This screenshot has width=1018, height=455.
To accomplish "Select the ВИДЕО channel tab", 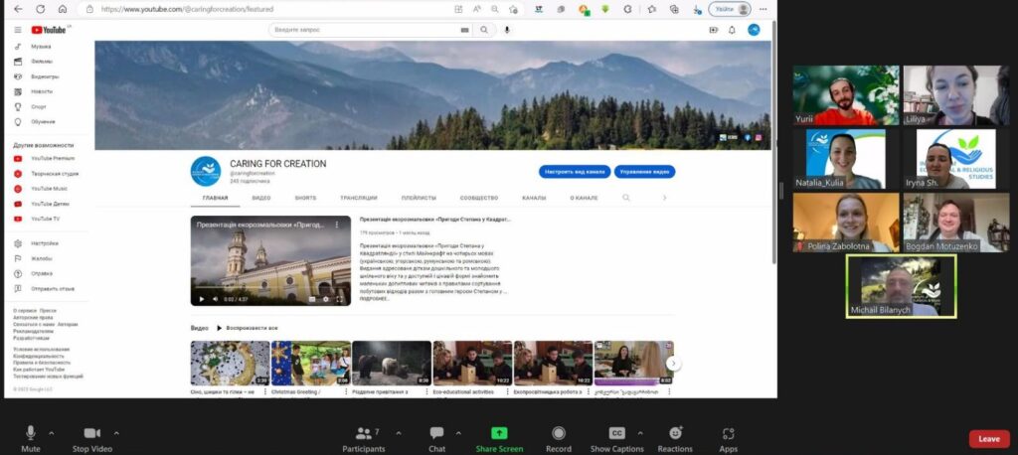I will (261, 198).
